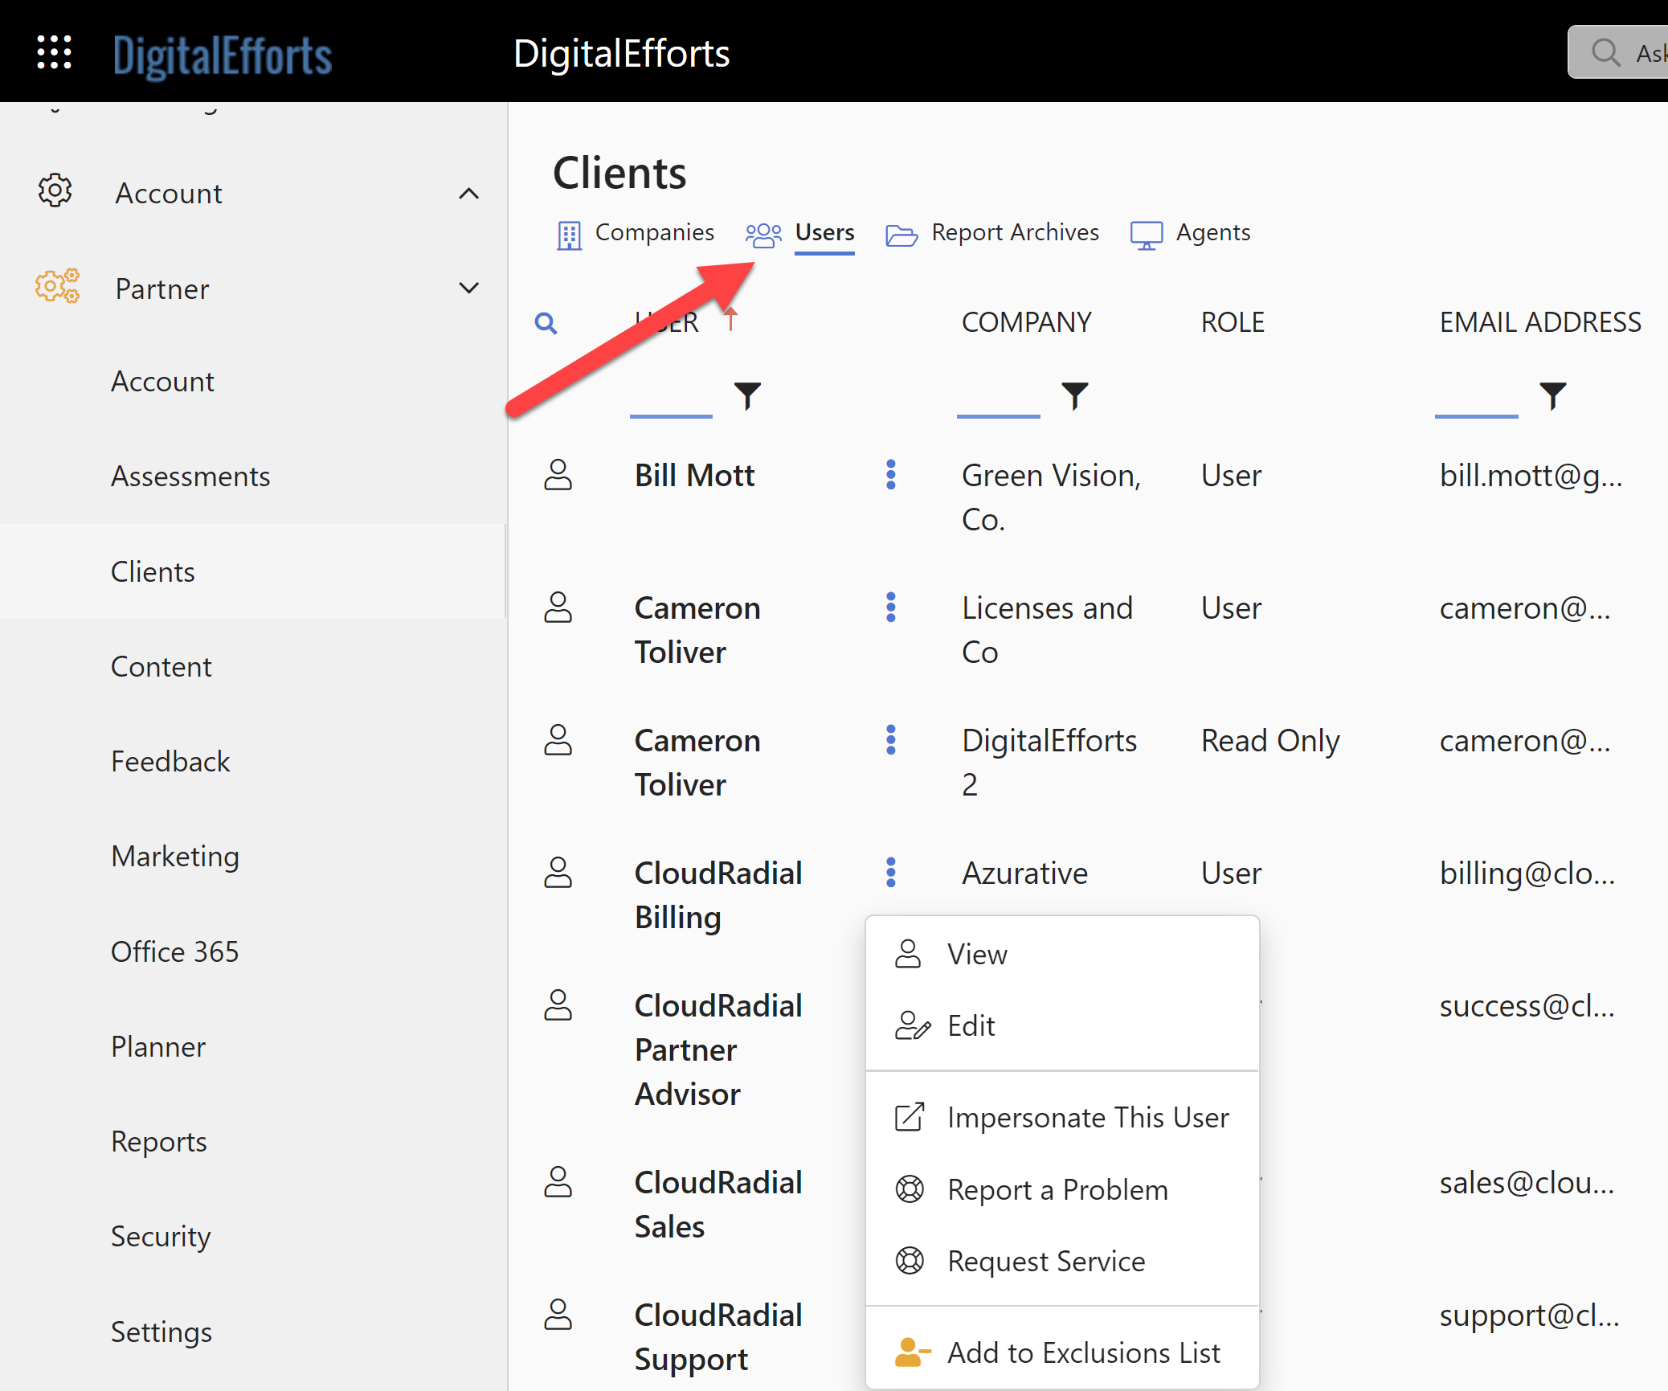The width and height of the screenshot is (1668, 1391).
Task: Click the EMAIL ADDRESS filter text field
Action: tap(1476, 399)
